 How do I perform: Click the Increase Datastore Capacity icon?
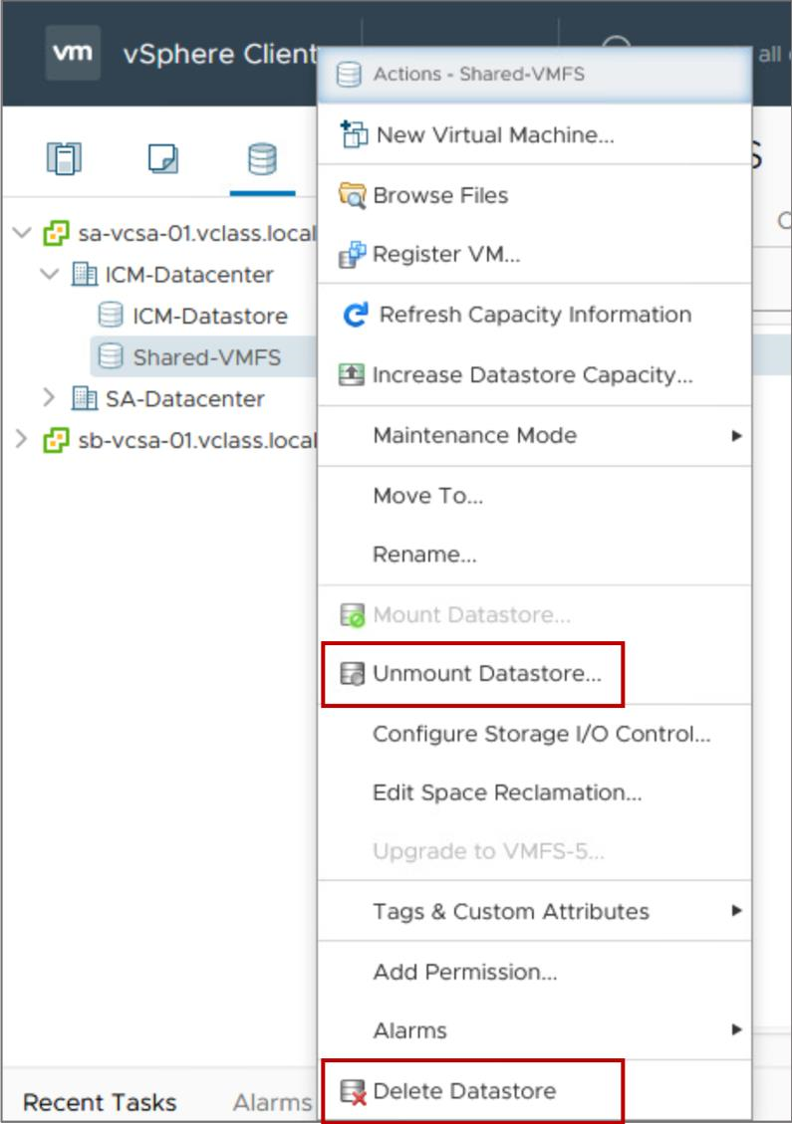click(x=351, y=374)
